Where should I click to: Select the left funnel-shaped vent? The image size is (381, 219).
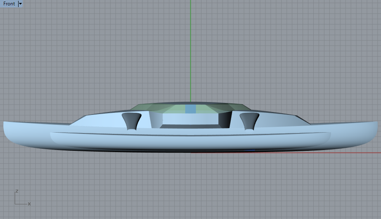tap(131, 121)
